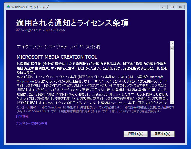Click the Windows 10 セットアップ title bar text
The width and height of the screenshot is (191, 149).
[30, 7]
